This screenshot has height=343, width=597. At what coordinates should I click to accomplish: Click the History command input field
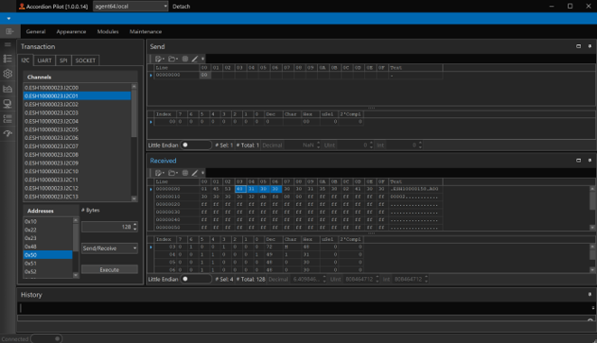[x=304, y=308]
